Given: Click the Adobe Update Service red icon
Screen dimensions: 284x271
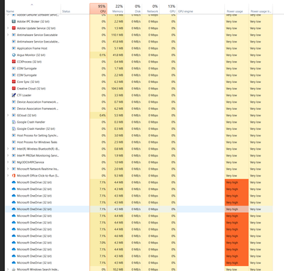Looking at the screenshot, I should pos(13,28).
